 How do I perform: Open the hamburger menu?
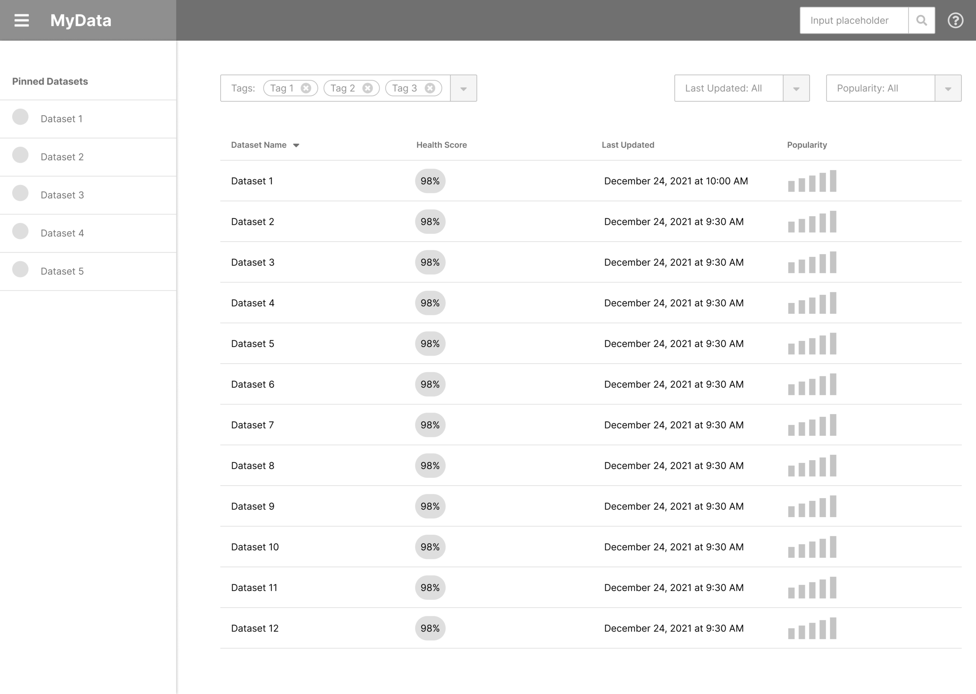(21, 21)
